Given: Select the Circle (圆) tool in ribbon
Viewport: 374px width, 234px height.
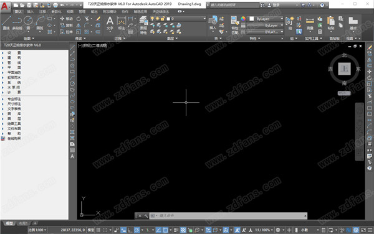Looking at the screenshot, I should click(28, 23).
